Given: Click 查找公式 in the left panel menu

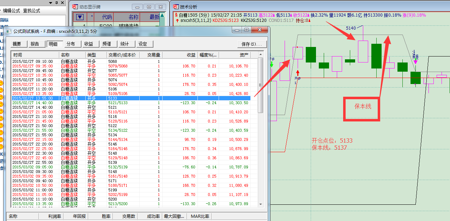Looking at the screenshot, I should click(31, 11).
